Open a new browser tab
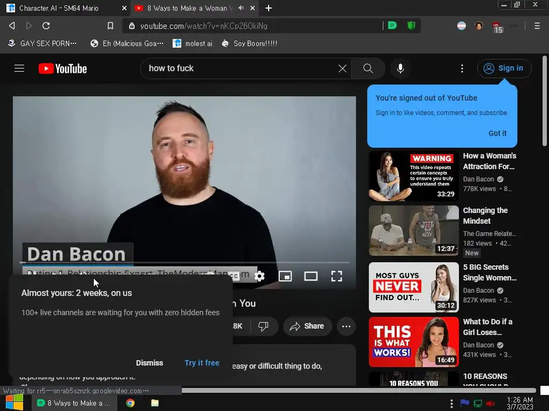 pos(269,8)
